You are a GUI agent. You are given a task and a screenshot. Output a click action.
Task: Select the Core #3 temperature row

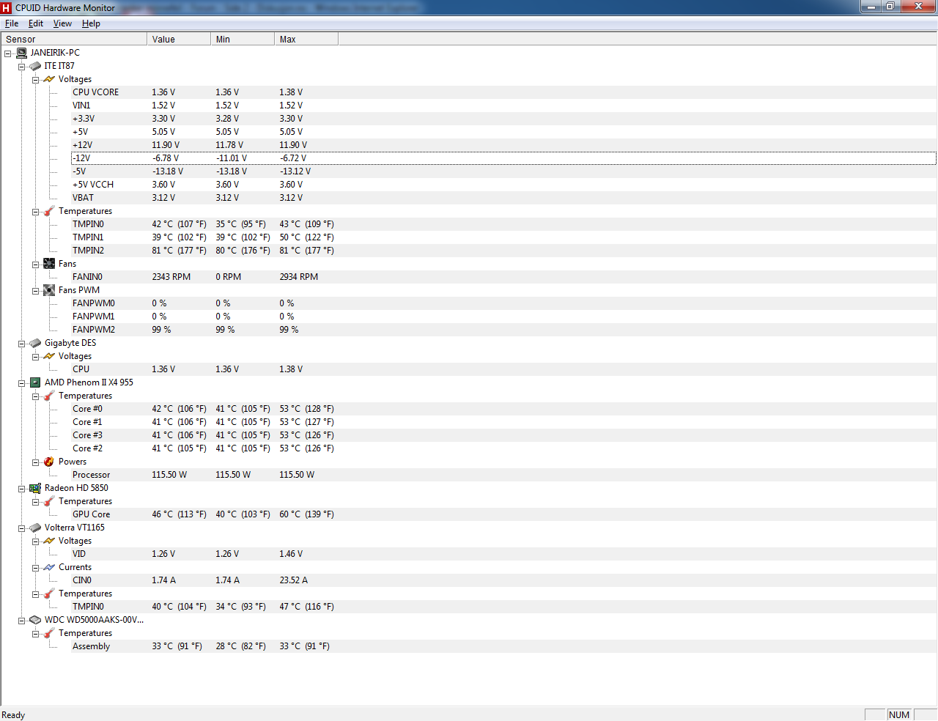503,435
